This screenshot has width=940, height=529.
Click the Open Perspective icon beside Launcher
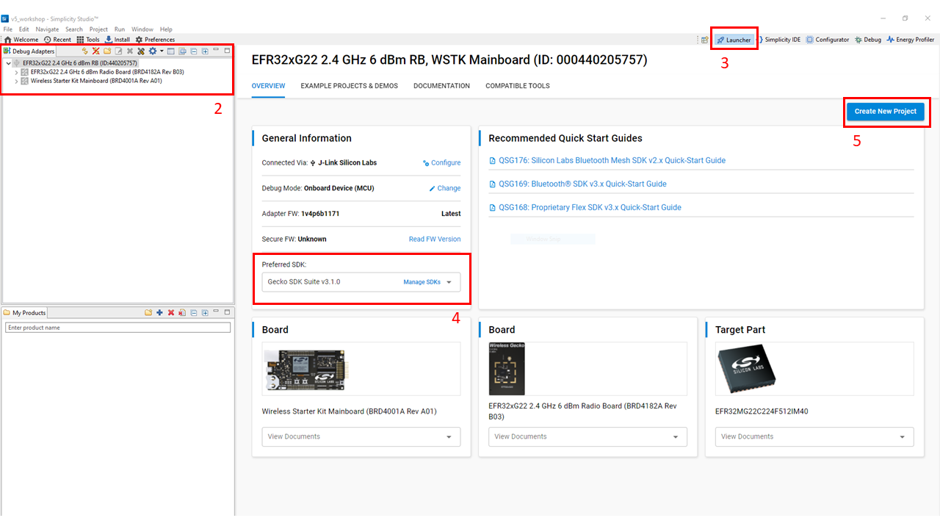[705, 40]
